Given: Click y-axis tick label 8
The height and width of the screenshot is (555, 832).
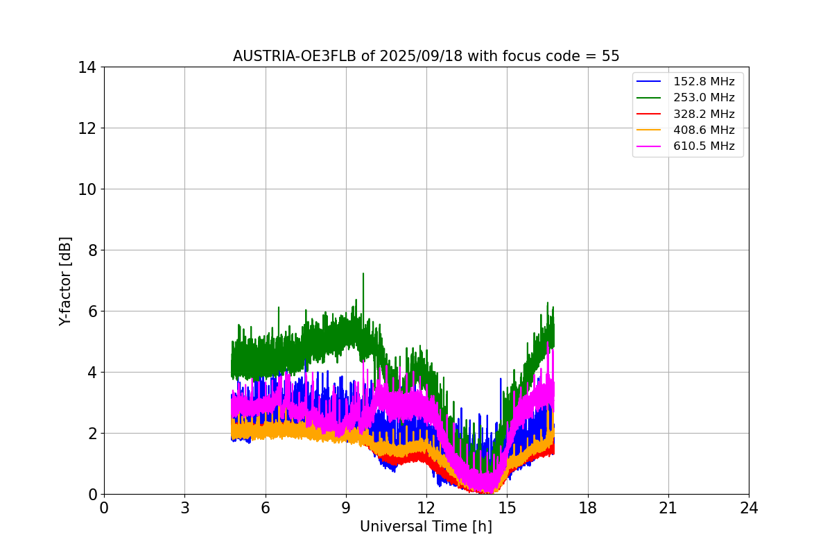Looking at the screenshot, I should tap(91, 250).
